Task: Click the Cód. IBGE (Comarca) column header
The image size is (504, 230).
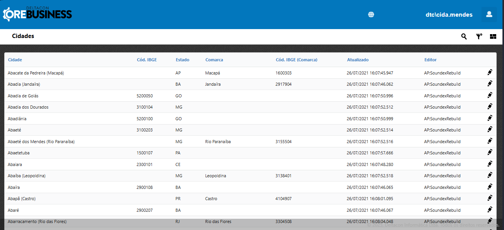Action: (296, 60)
